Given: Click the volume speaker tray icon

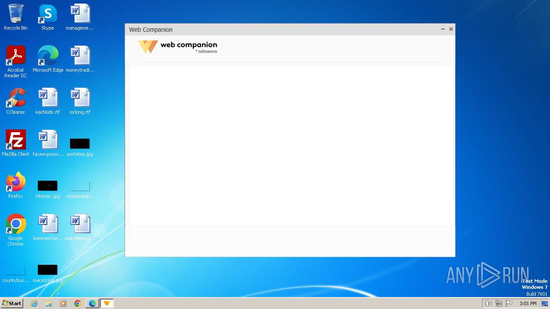Looking at the screenshot, I should 488,303.
